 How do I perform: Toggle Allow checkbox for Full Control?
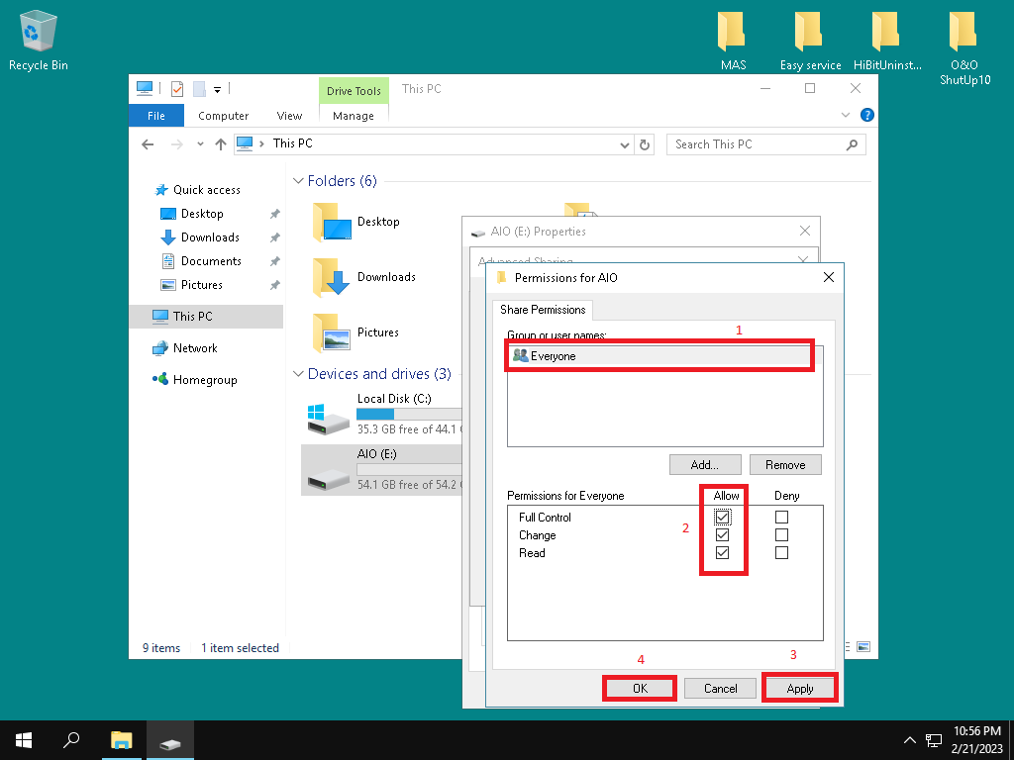[x=722, y=518]
